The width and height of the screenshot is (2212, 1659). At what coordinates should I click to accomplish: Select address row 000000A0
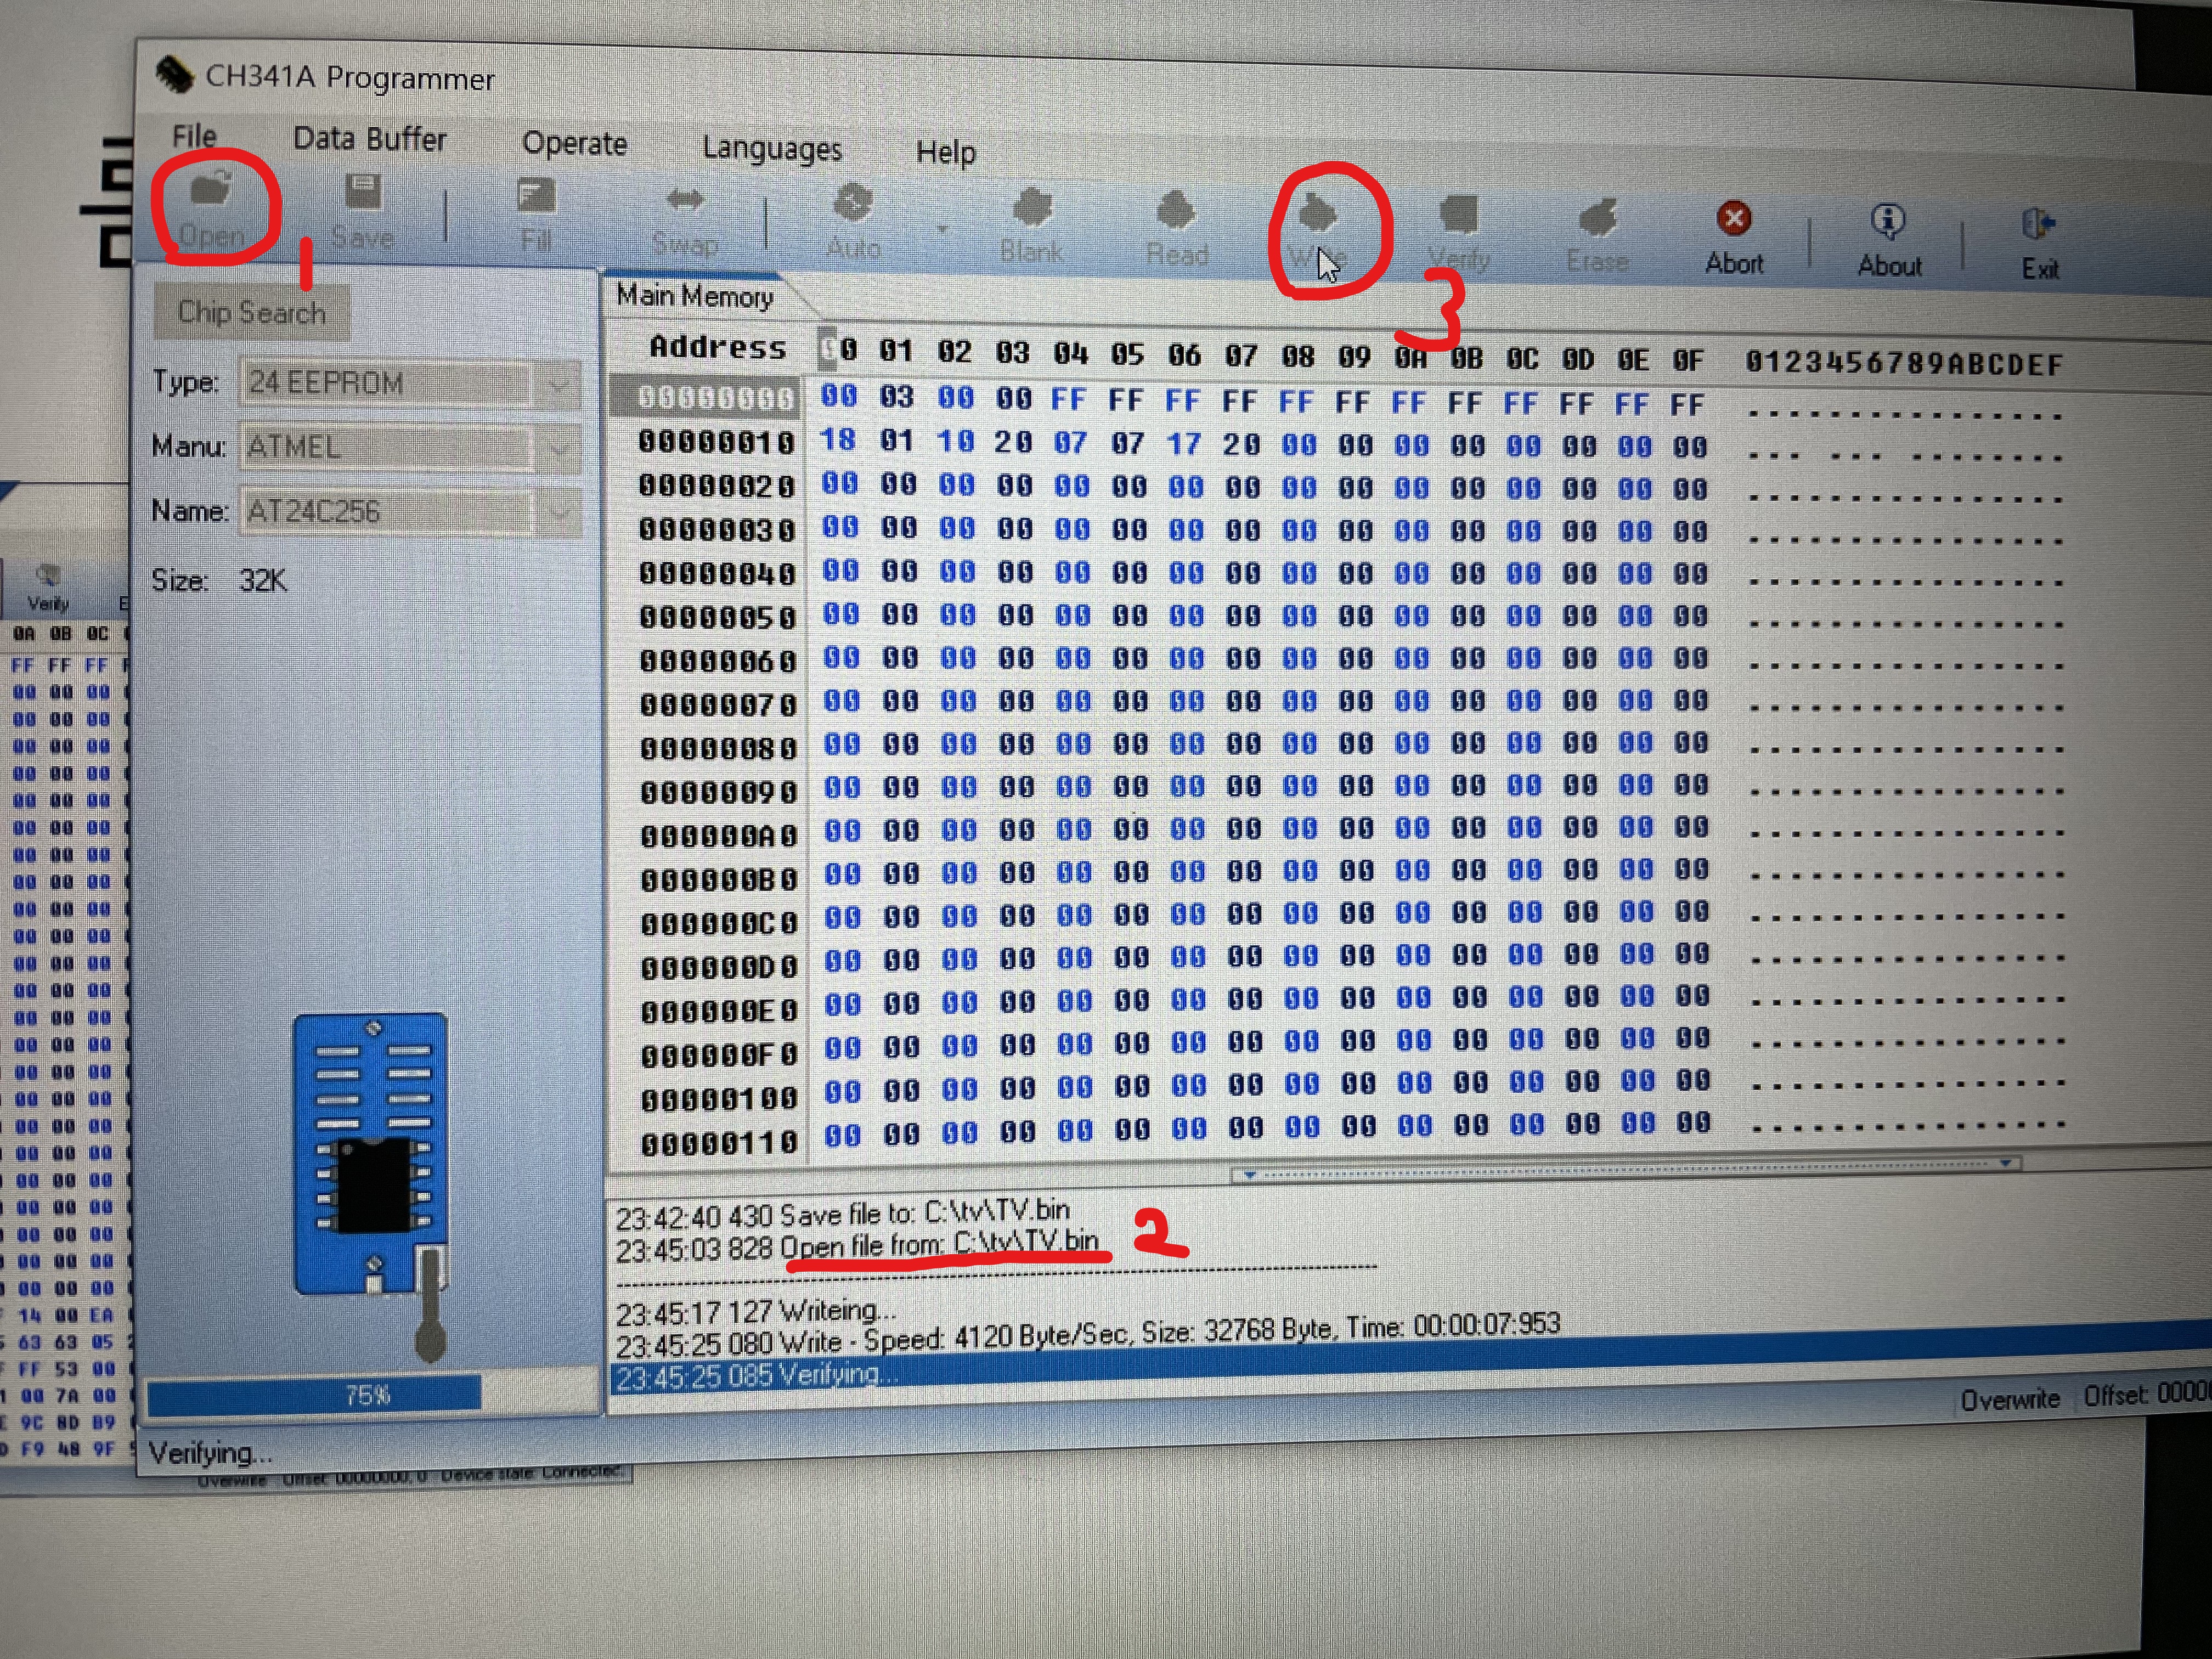718,835
